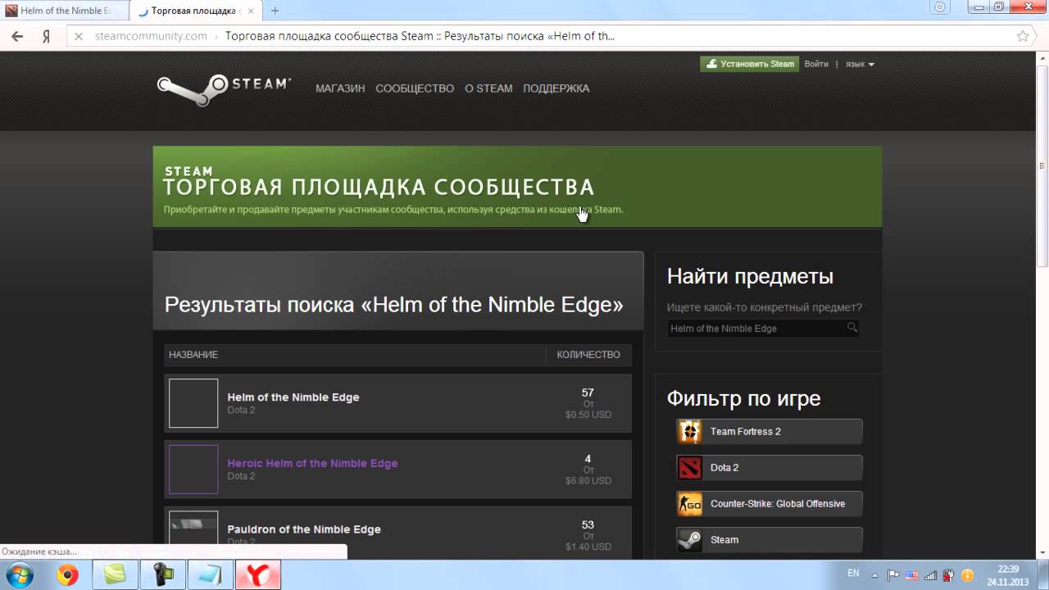1049x590 pixels.
Task: Open the О STEAM page
Action: click(488, 88)
